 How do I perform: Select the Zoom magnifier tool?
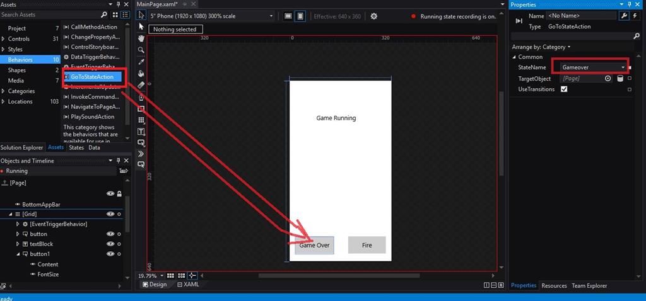141,50
